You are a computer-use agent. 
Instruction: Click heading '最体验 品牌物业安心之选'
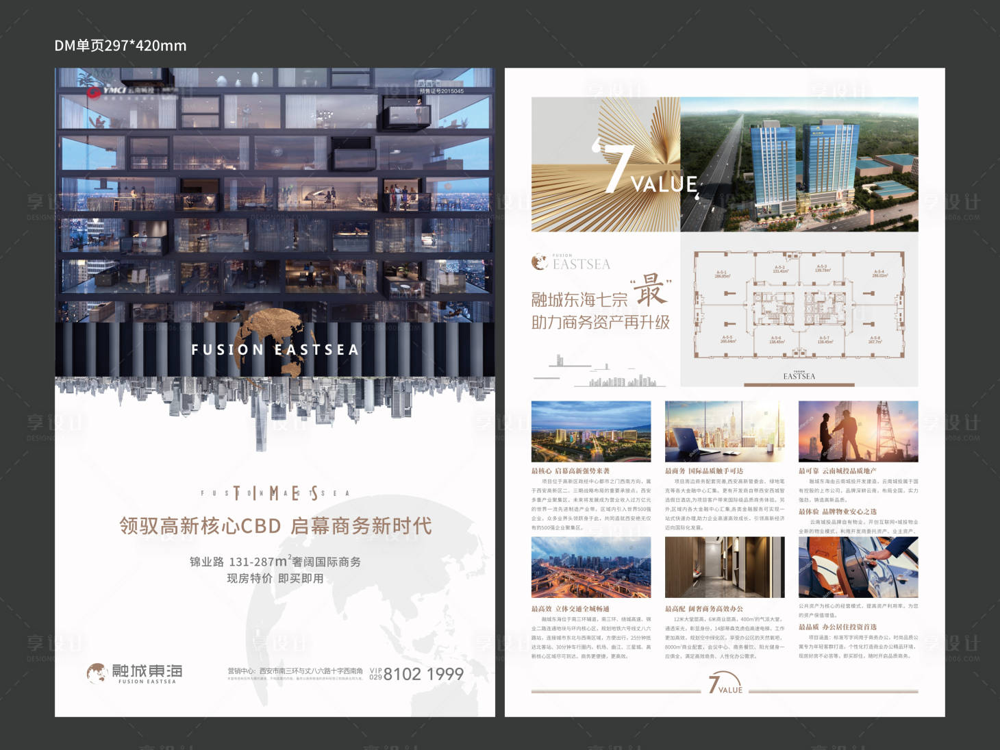838,512
